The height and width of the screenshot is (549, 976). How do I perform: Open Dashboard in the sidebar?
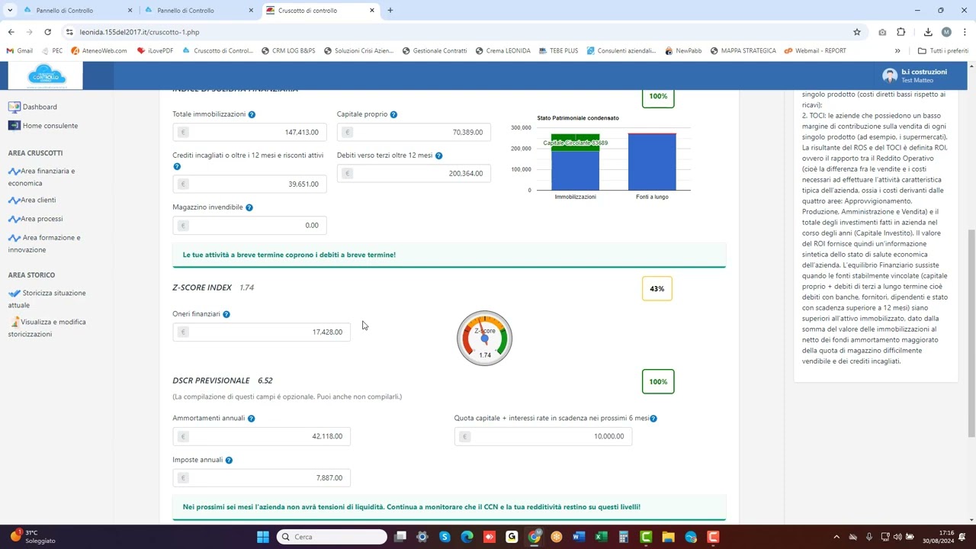[40, 108]
